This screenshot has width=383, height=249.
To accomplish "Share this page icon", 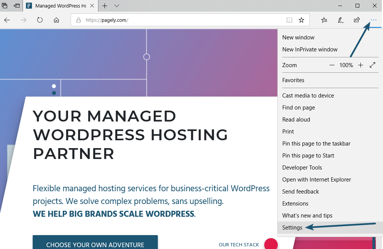I will 357,20.
